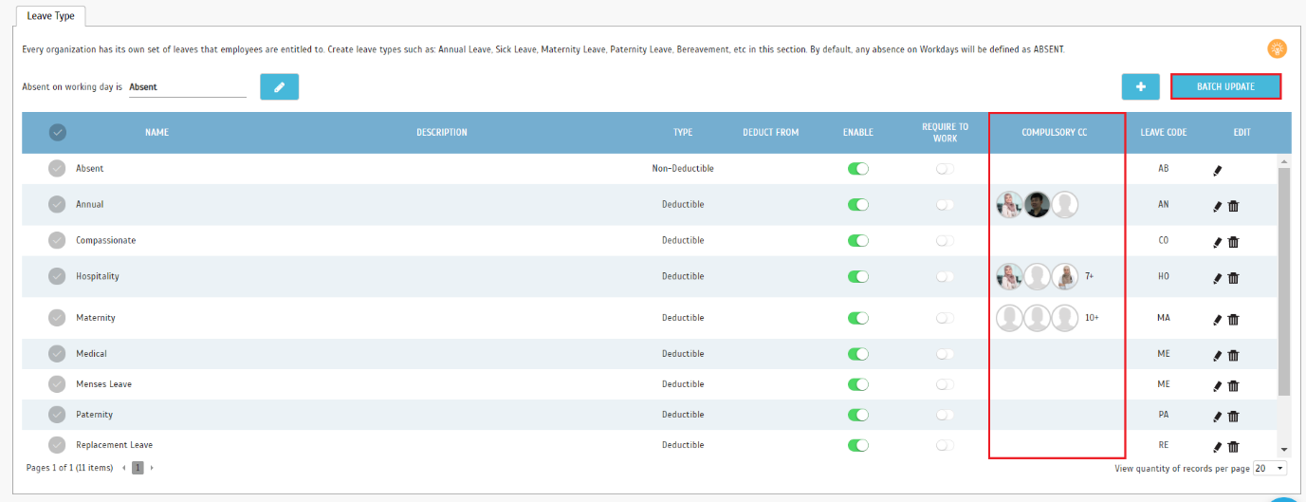The height and width of the screenshot is (502, 1306).
Task: Click the plus icon to add a leave type
Action: click(x=1140, y=86)
